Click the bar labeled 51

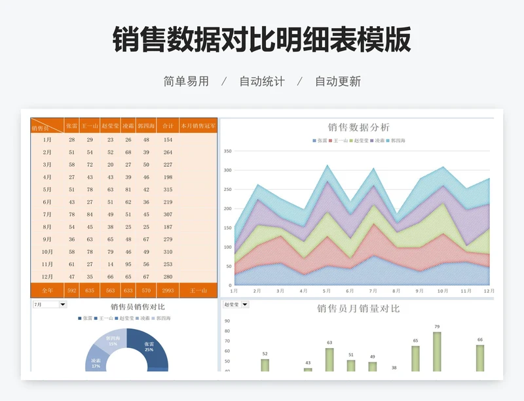click(x=351, y=366)
